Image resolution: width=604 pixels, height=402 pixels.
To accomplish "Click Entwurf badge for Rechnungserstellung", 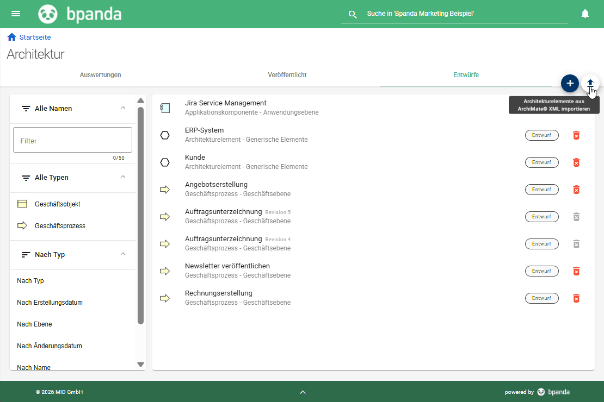I will [x=541, y=298].
